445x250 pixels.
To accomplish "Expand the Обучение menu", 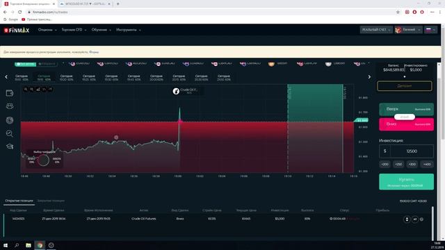I will click(x=101, y=30).
